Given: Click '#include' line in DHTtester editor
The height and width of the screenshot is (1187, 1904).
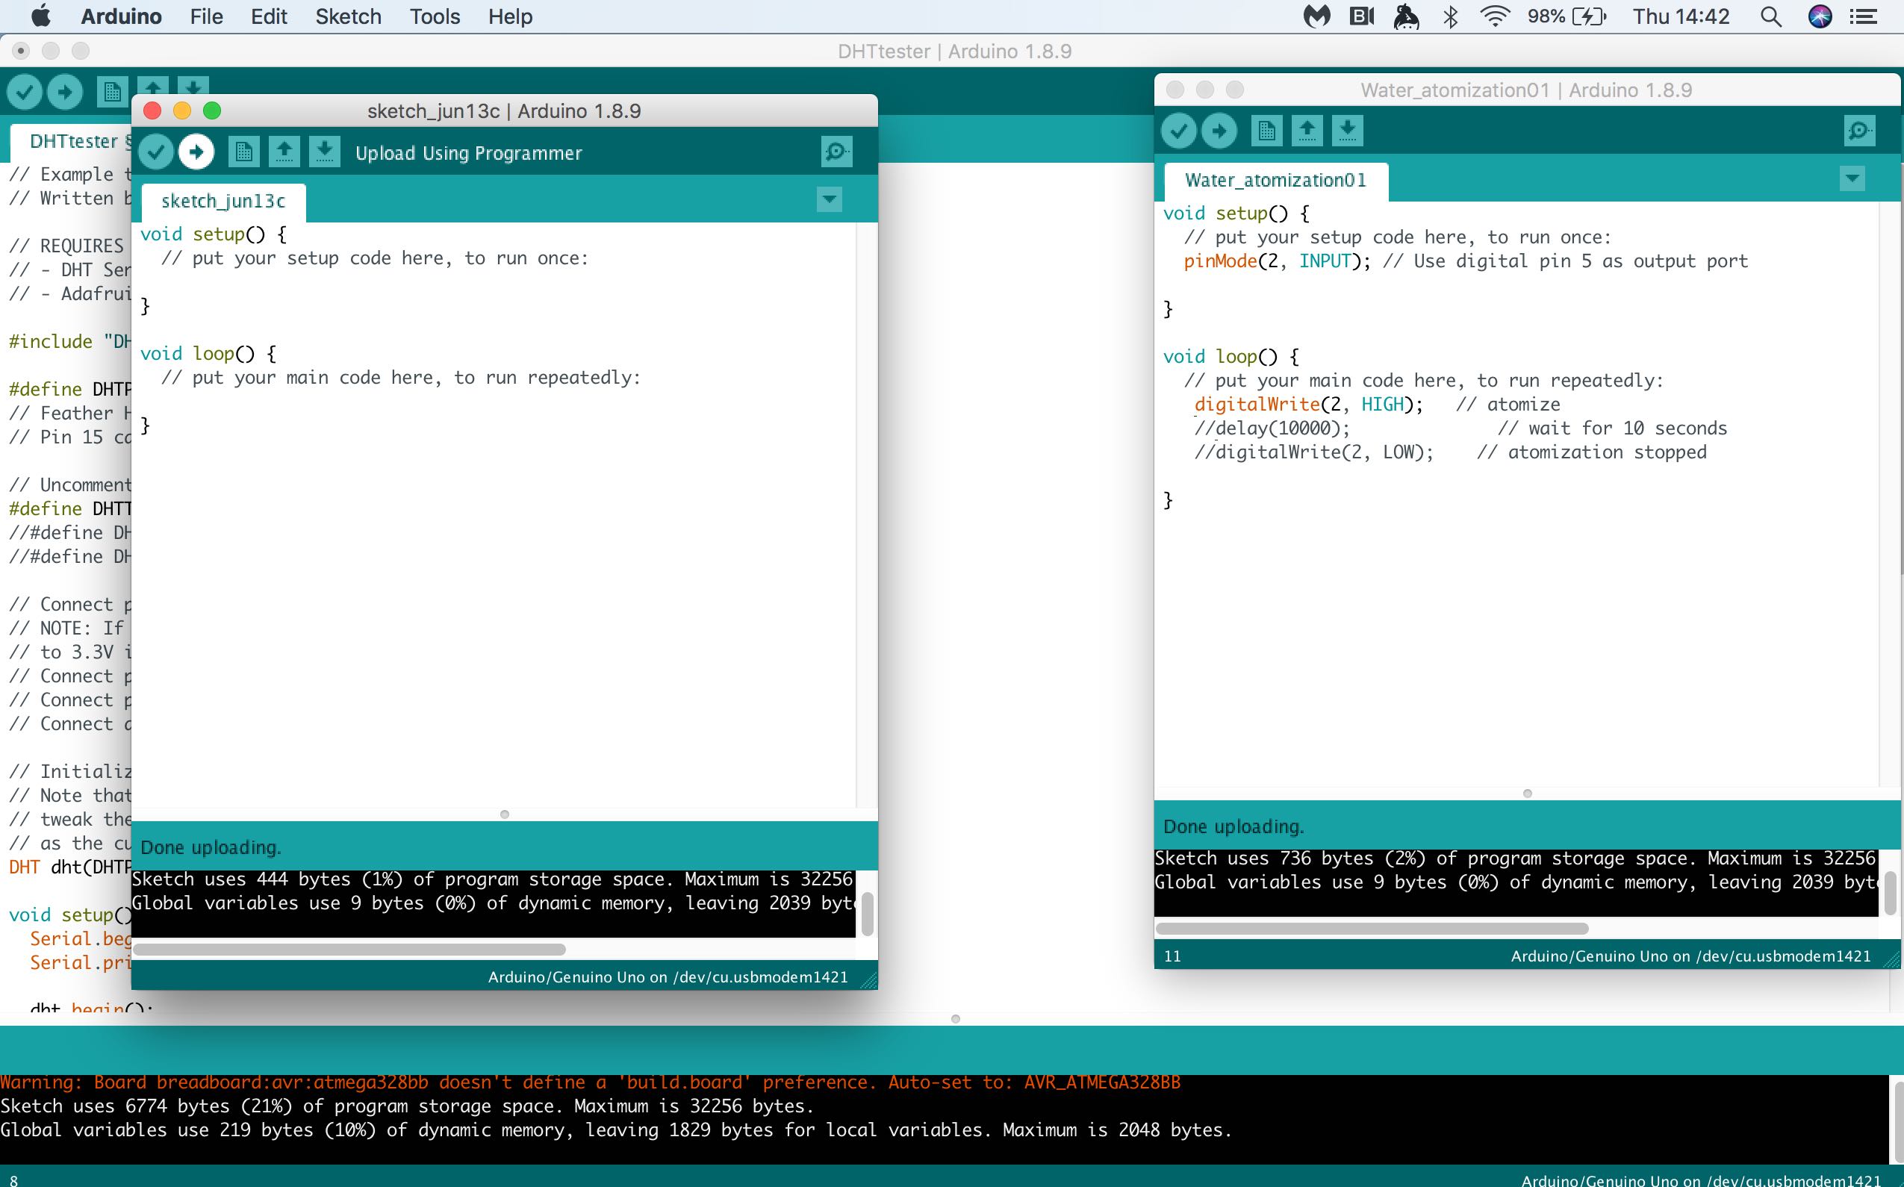Looking at the screenshot, I should [70, 341].
